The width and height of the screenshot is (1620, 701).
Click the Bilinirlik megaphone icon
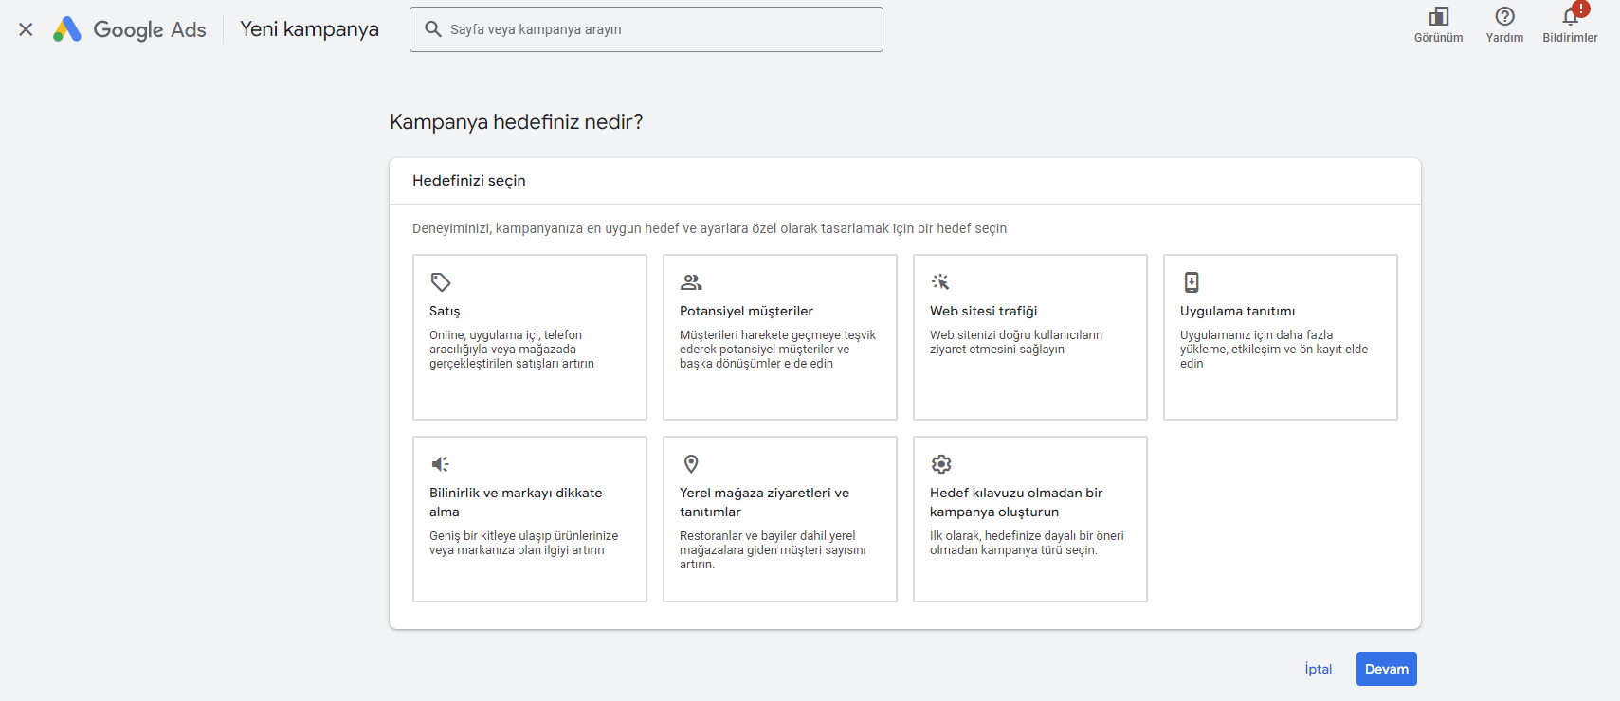tap(441, 464)
